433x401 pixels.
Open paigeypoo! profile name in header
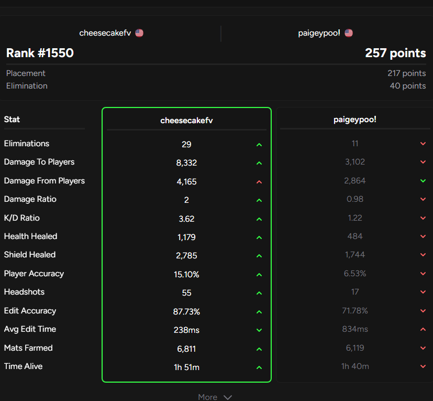pyautogui.click(x=319, y=33)
